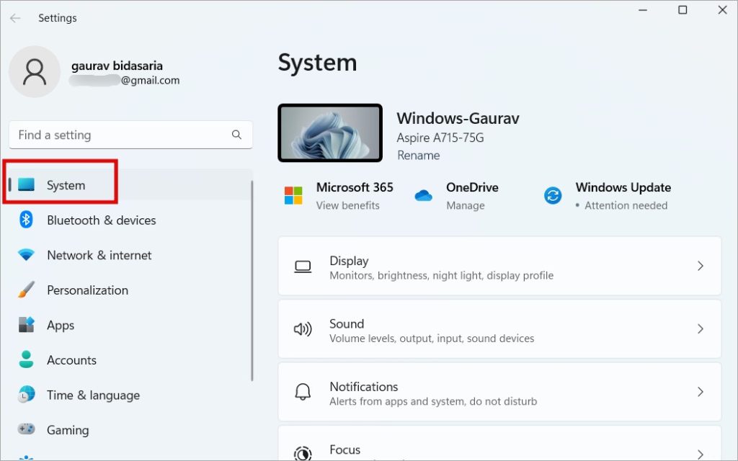Click the Rename link under Windows-Gaurav
738x461 pixels.
pos(418,155)
